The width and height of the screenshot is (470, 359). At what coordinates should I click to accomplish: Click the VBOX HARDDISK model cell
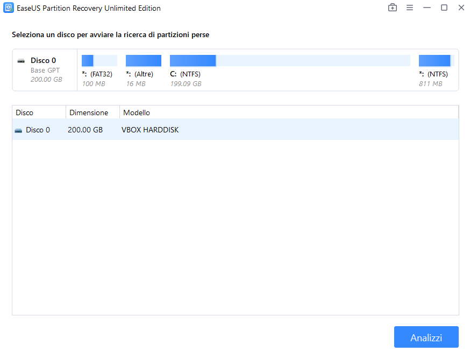[150, 130]
